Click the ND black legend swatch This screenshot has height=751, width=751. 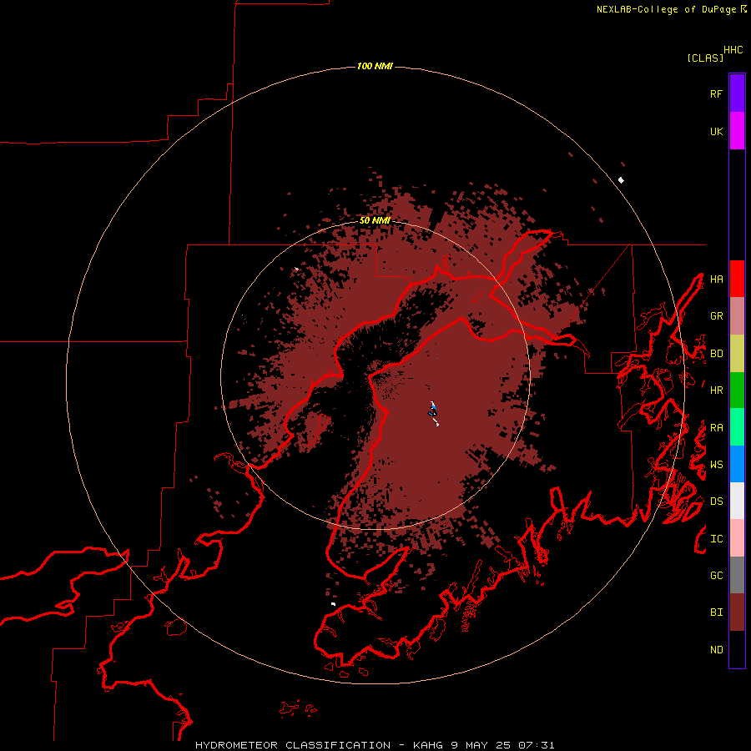click(737, 649)
